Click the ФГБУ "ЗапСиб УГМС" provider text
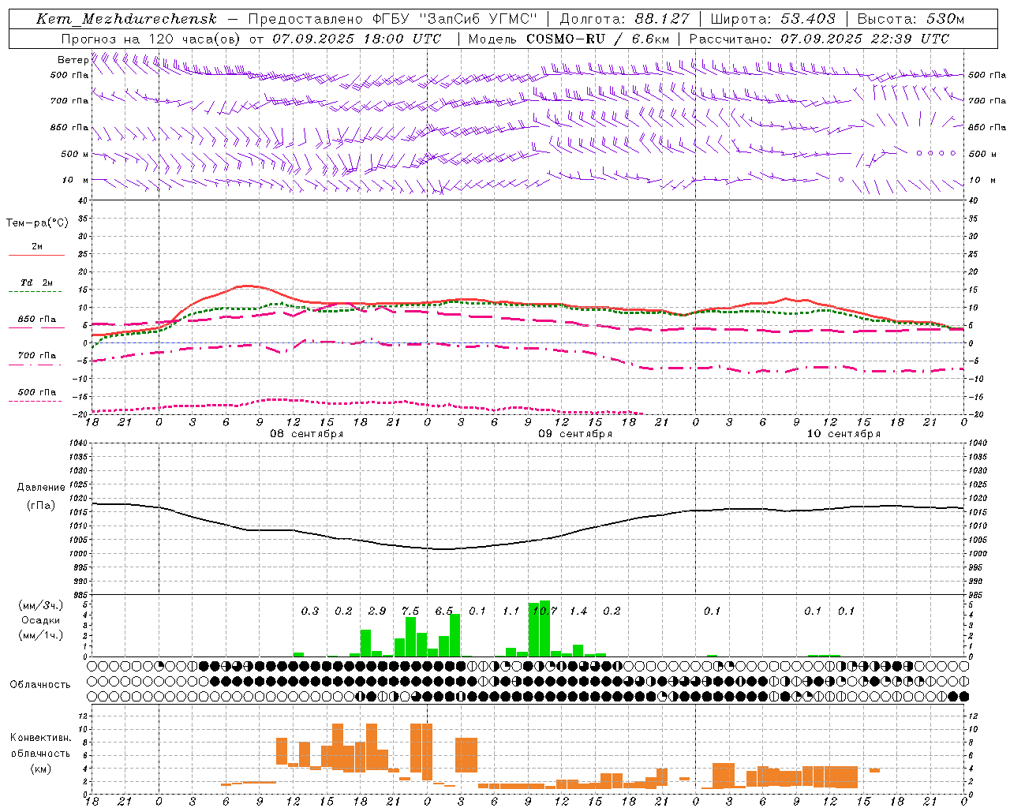The image size is (1010, 808). 454,19
